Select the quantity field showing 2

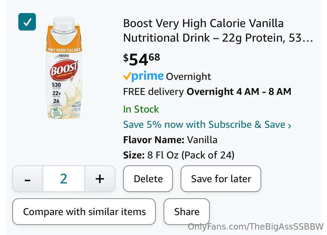pyautogui.click(x=64, y=179)
